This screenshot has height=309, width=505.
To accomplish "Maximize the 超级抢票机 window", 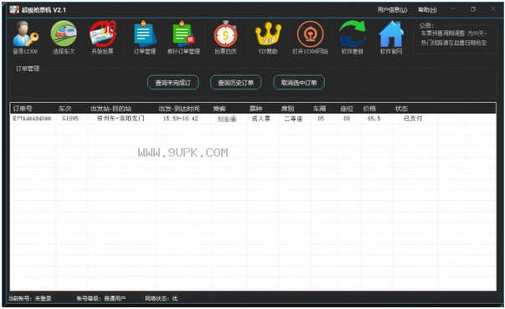I will pos(473,9).
